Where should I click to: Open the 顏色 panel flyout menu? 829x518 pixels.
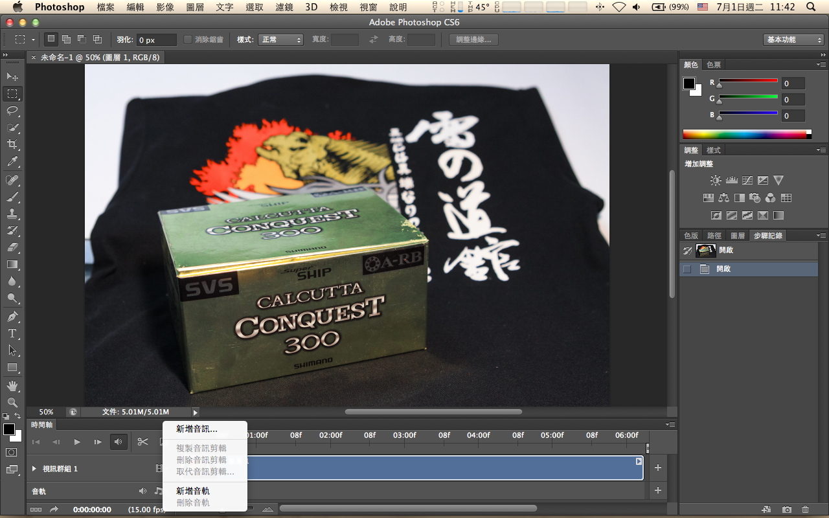pos(821,65)
